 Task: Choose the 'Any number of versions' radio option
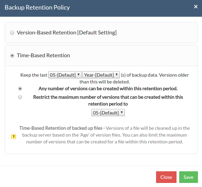[x=20, y=89]
